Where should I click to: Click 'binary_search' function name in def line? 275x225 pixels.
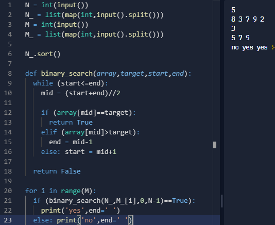click(x=67, y=74)
